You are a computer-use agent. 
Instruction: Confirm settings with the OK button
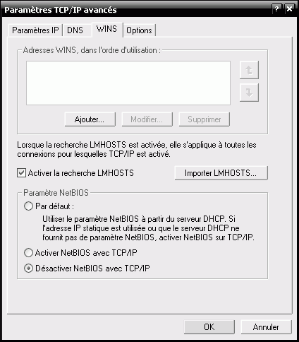[x=209, y=327]
